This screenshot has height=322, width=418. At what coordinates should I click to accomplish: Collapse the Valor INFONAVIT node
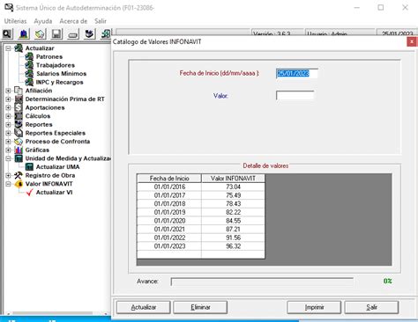9,184
